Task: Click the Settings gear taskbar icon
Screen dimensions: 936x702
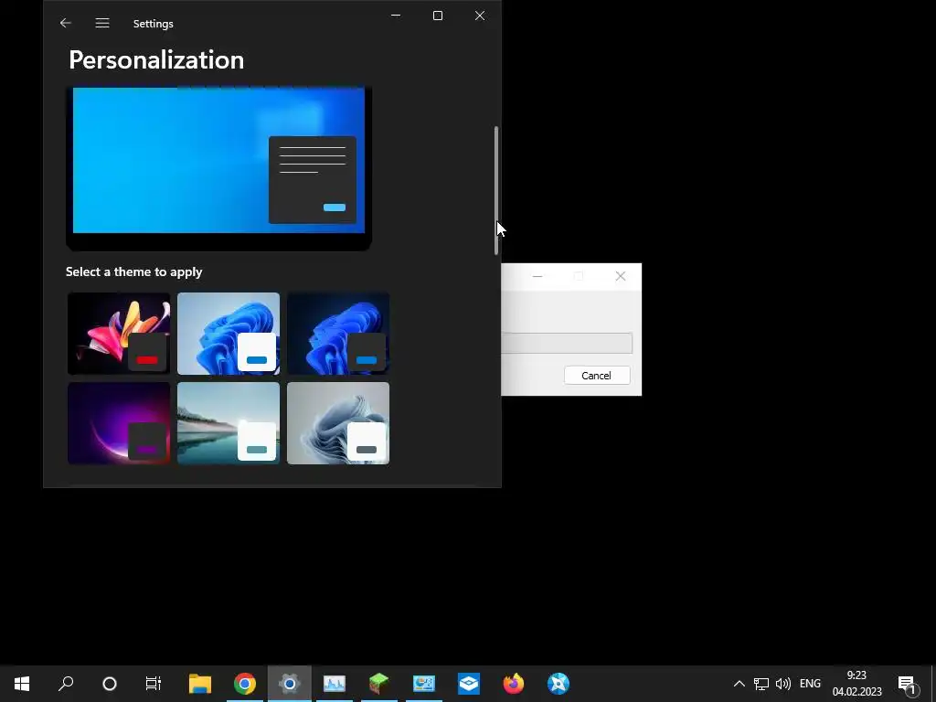Action: pyautogui.click(x=290, y=684)
